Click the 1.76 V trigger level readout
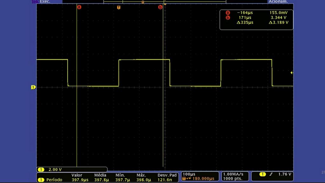 pyautogui.click(x=285, y=174)
